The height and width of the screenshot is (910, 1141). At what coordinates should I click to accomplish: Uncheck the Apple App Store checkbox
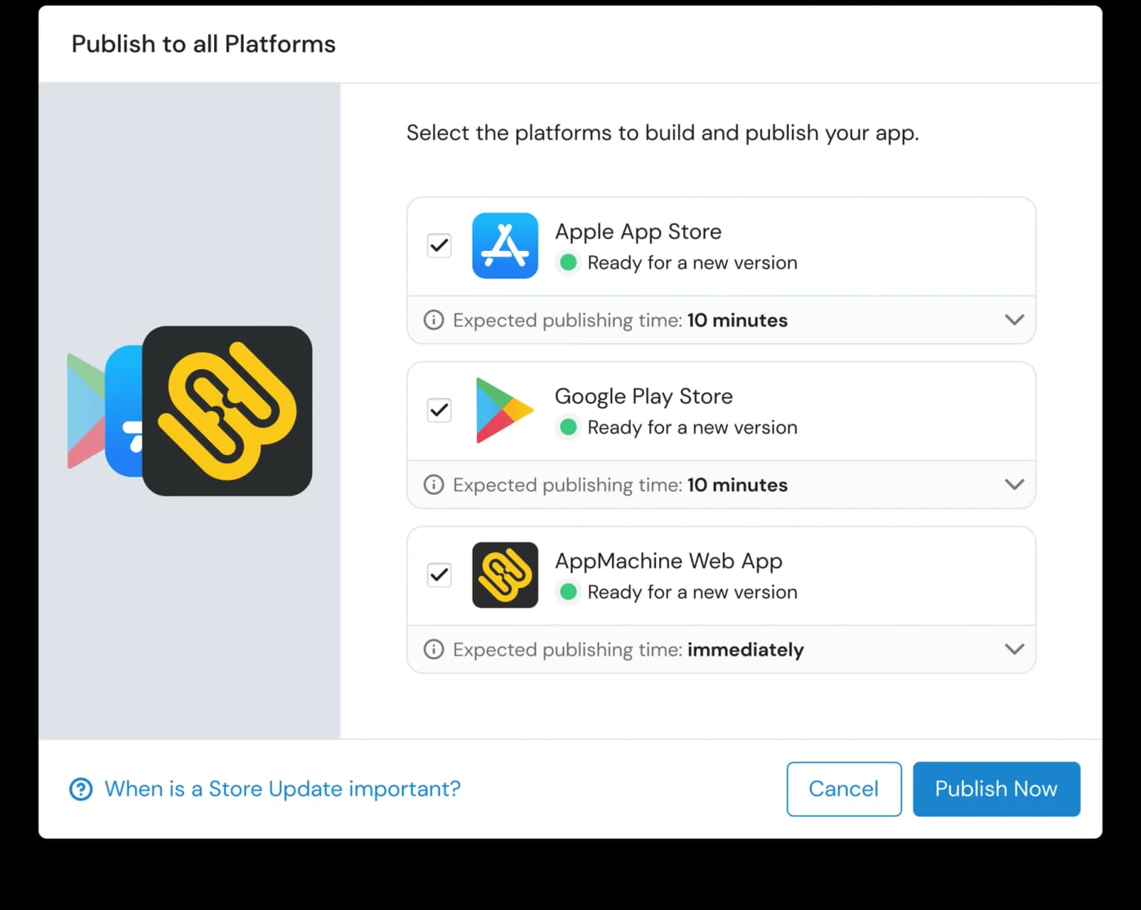click(x=438, y=246)
